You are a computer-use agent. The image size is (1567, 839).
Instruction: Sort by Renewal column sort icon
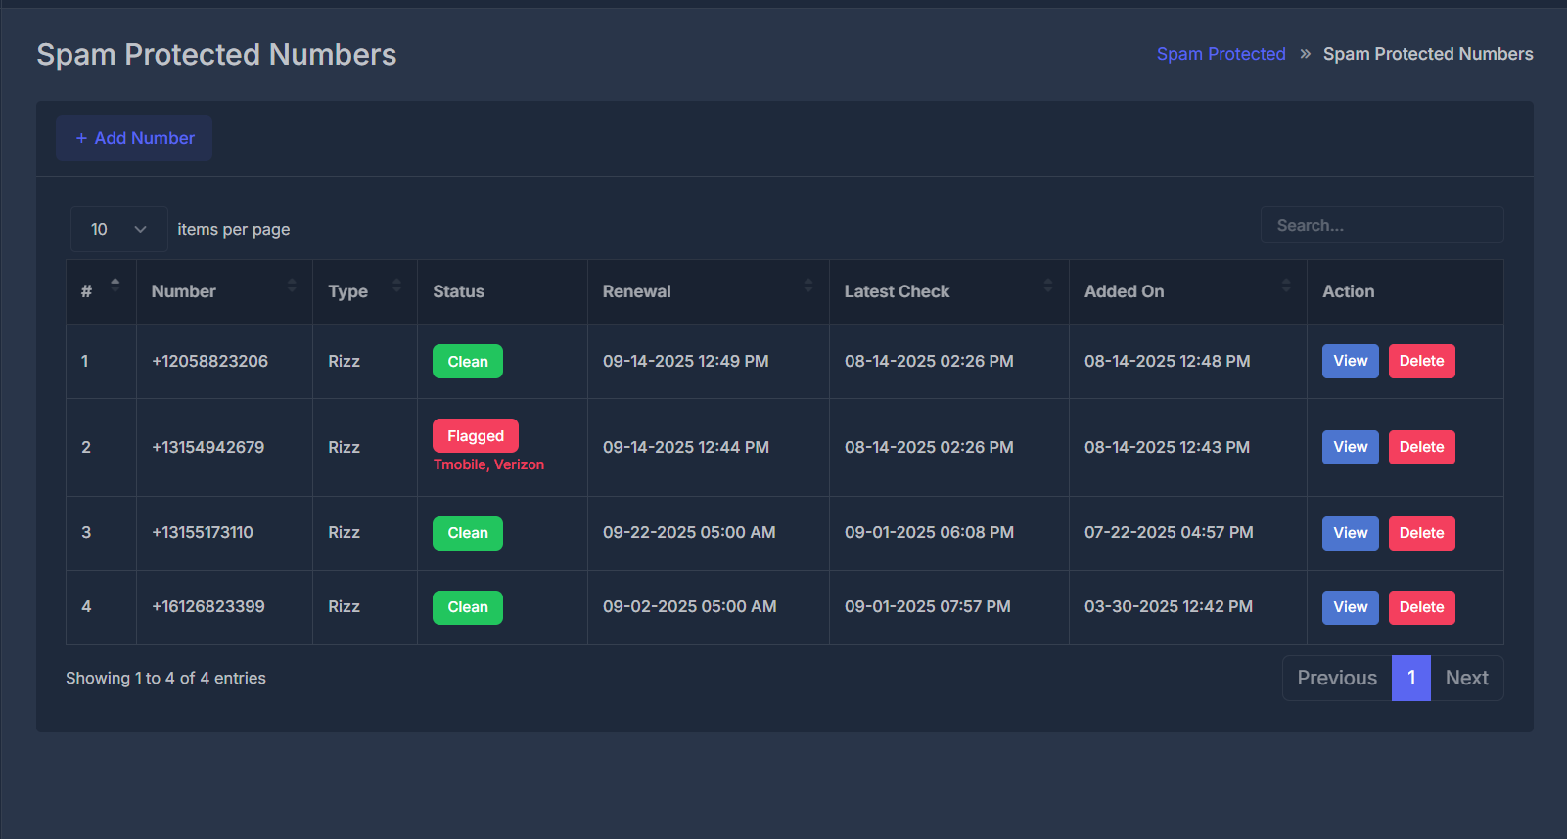click(x=808, y=285)
